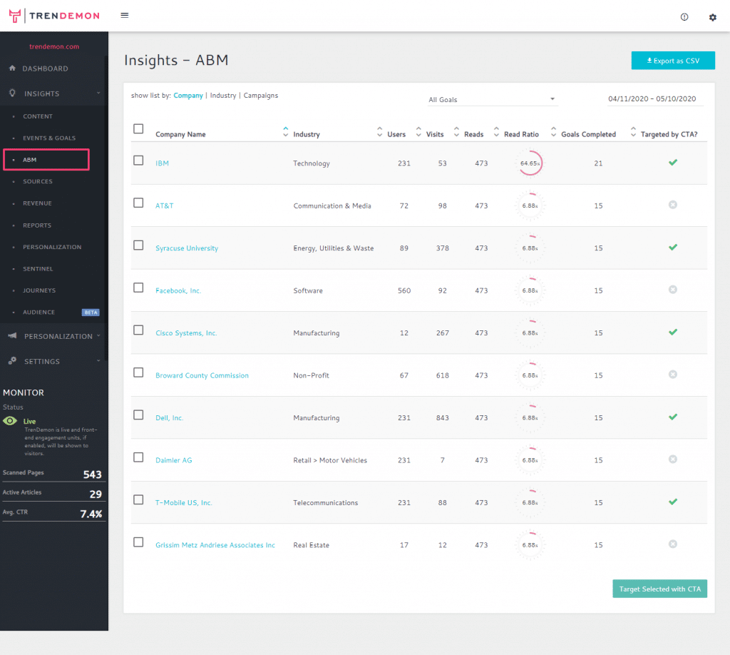Check the Dell, Inc. checkbox

click(138, 415)
